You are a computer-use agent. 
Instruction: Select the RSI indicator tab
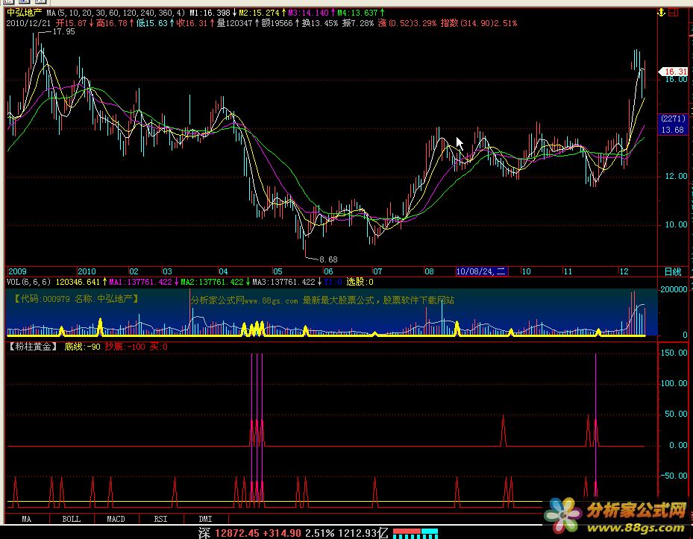[x=161, y=519]
